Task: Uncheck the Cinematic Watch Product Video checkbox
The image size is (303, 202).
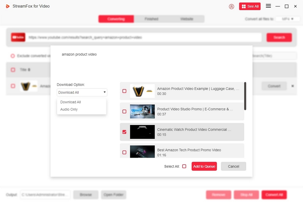Action: pyautogui.click(x=125, y=132)
